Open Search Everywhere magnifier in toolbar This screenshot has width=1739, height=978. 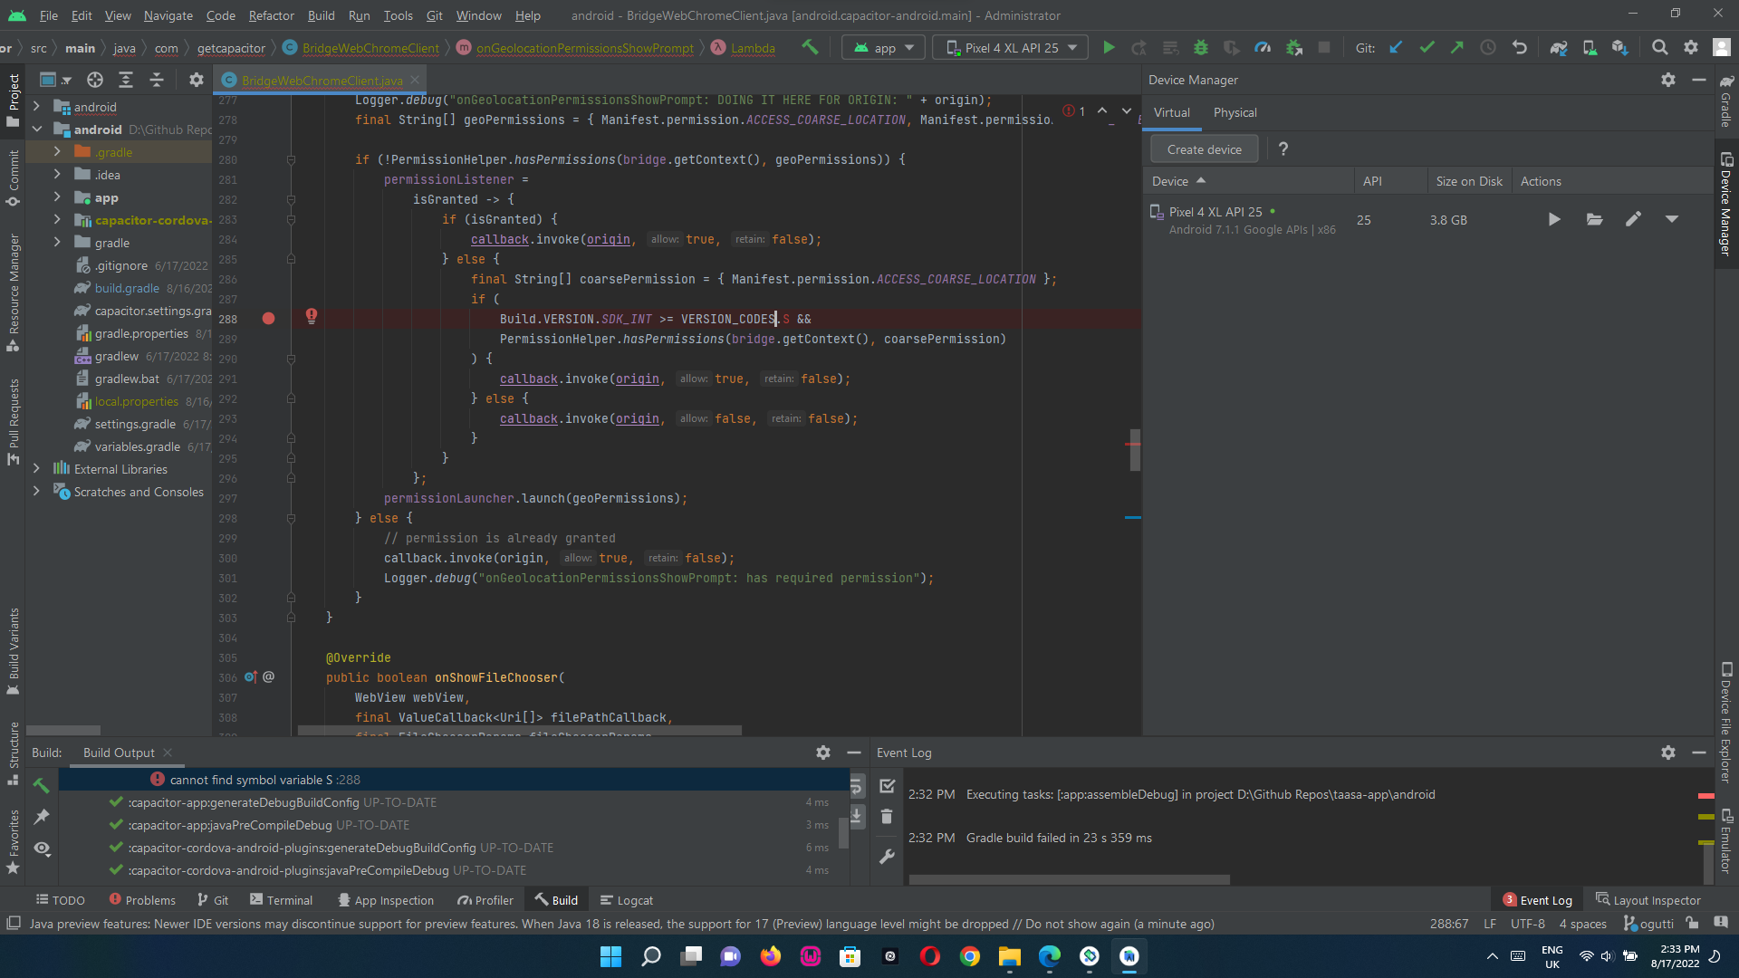coord(1660,47)
